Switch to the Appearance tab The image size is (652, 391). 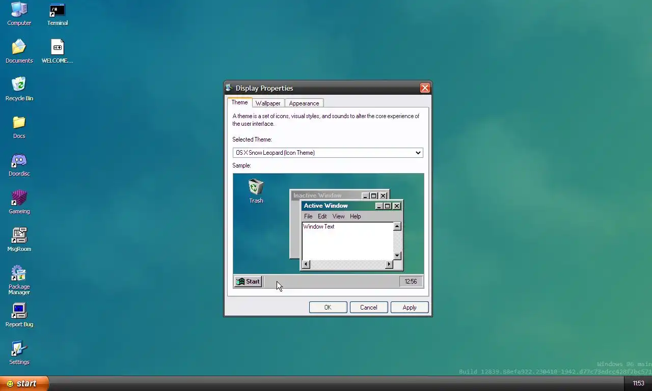point(304,103)
